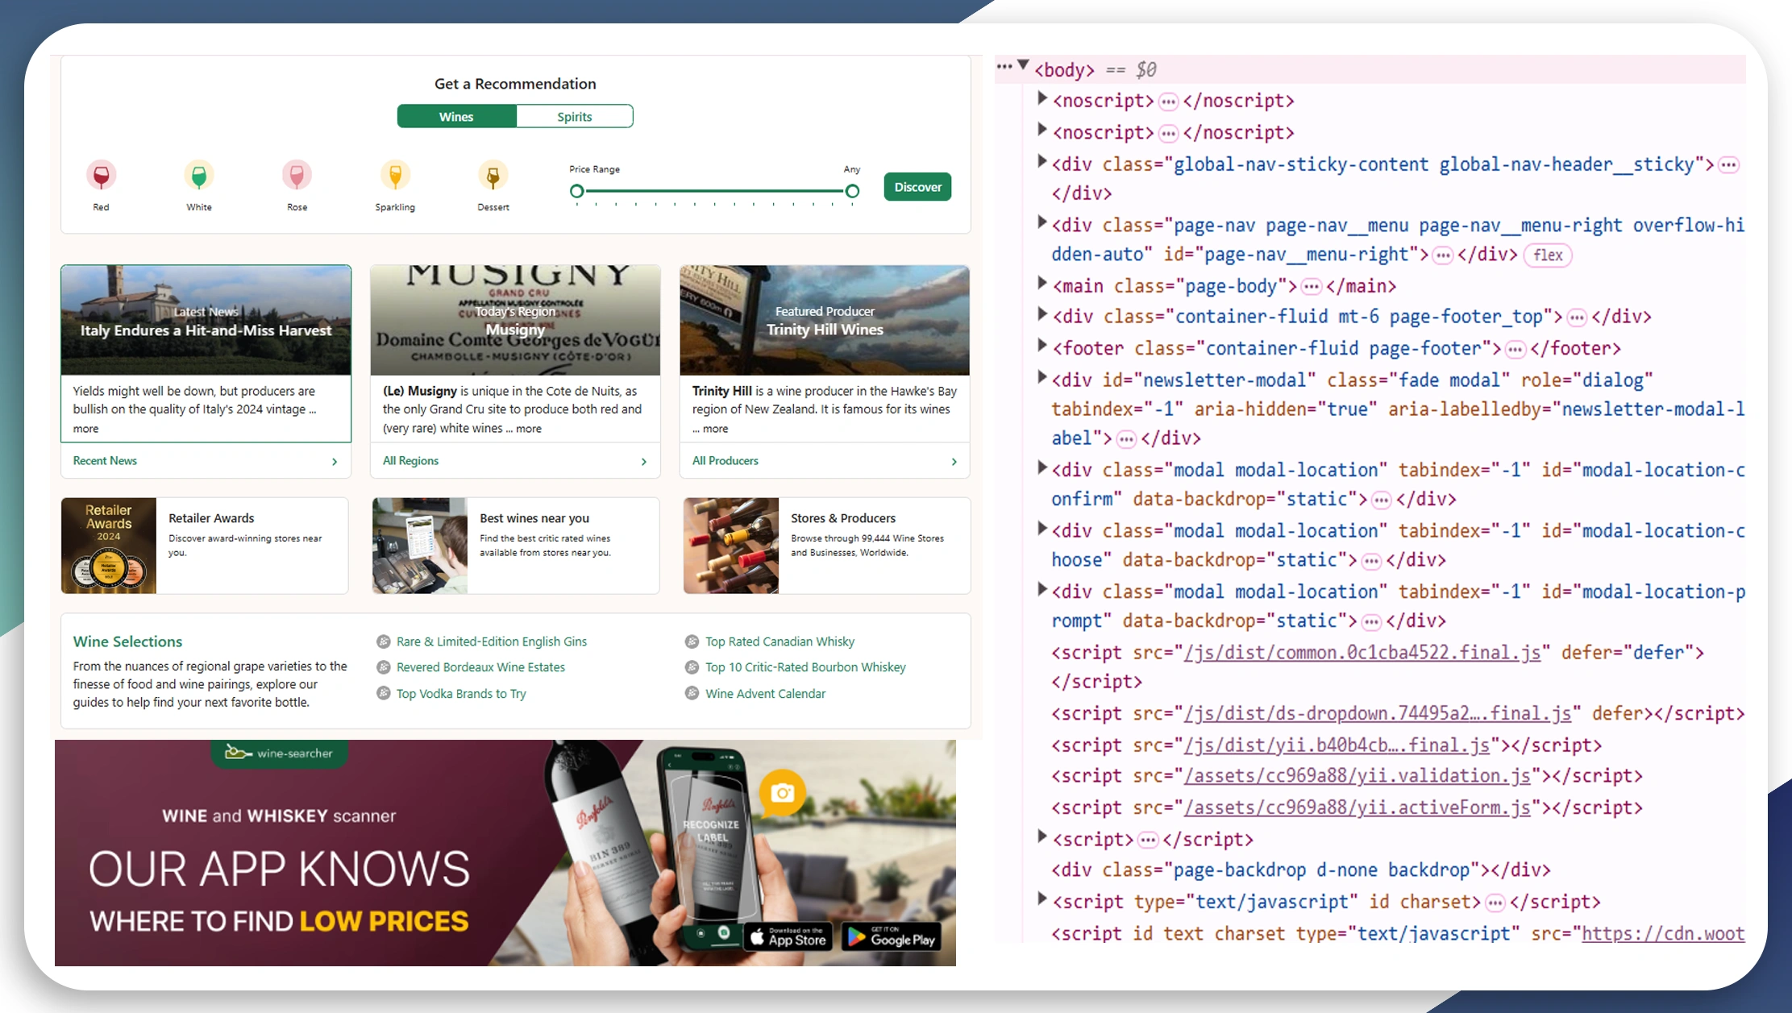The height and width of the screenshot is (1013, 1792).
Task: Open yii.activeForm.js script link
Action: tap(1357, 807)
